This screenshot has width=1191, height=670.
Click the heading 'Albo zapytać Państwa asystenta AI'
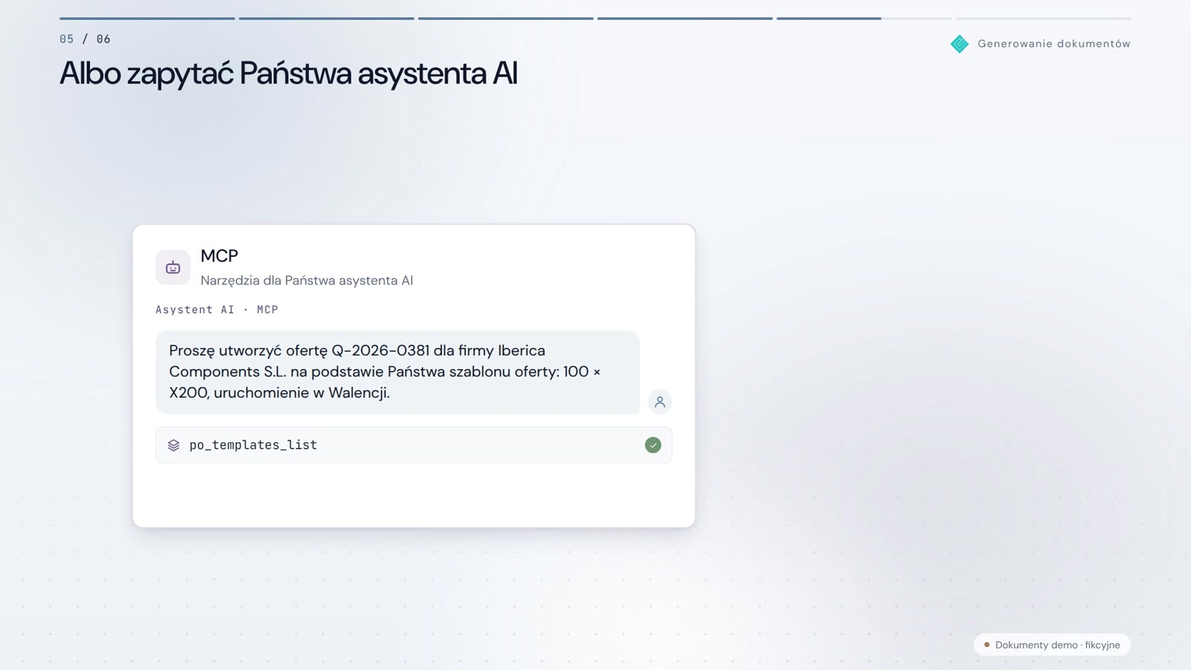(288, 74)
